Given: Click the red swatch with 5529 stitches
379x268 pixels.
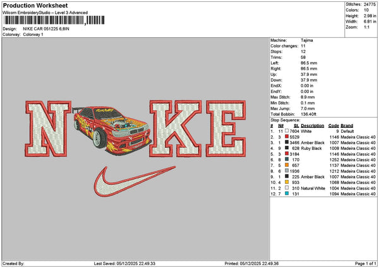Looking at the screenshot, I should point(287,137).
